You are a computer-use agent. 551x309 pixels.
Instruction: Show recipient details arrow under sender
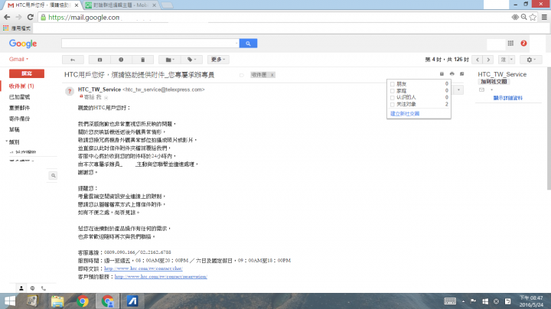tap(106, 98)
